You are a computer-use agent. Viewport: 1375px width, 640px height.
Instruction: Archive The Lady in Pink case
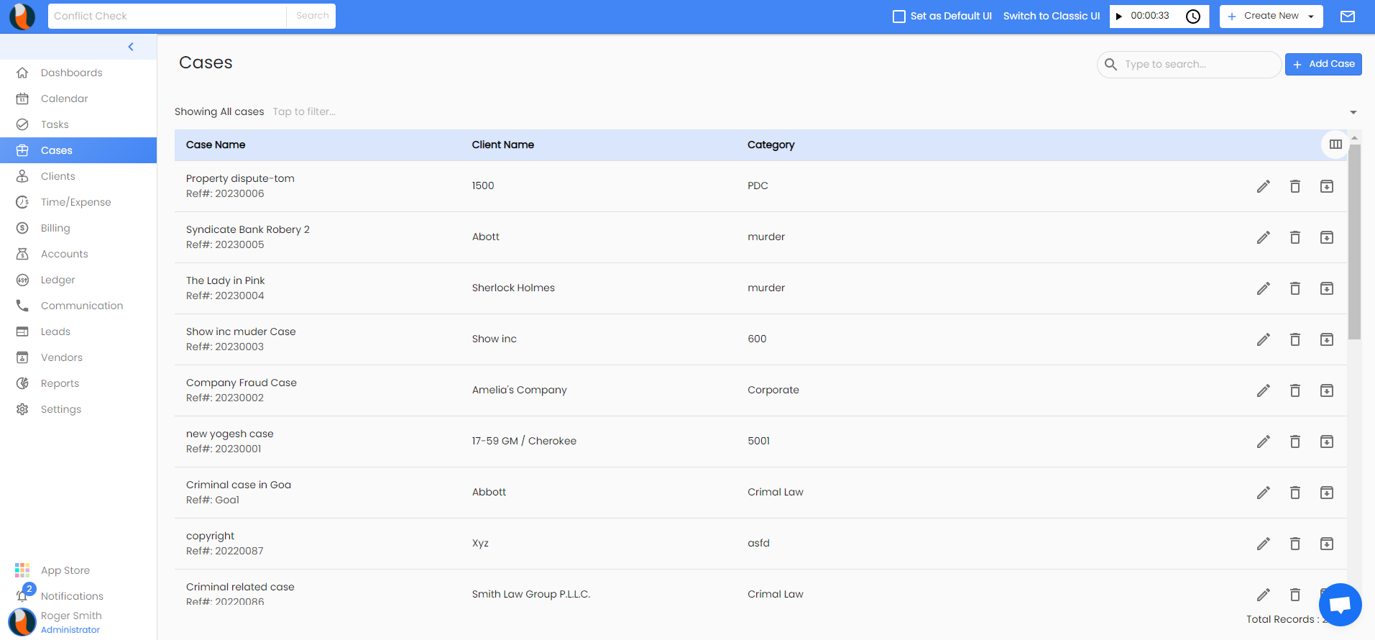pyautogui.click(x=1326, y=288)
